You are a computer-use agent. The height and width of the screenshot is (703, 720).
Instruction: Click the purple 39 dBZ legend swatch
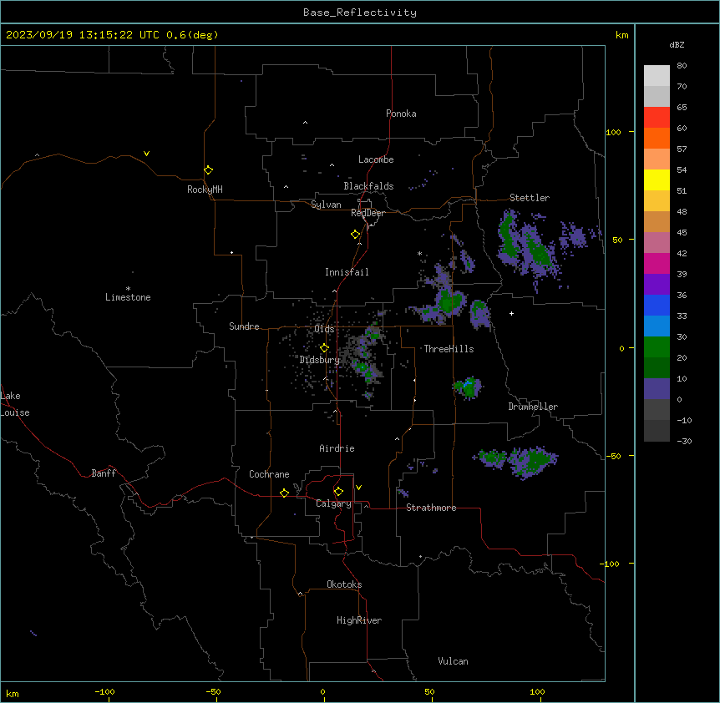pyautogui.click(x=657, y=284)
